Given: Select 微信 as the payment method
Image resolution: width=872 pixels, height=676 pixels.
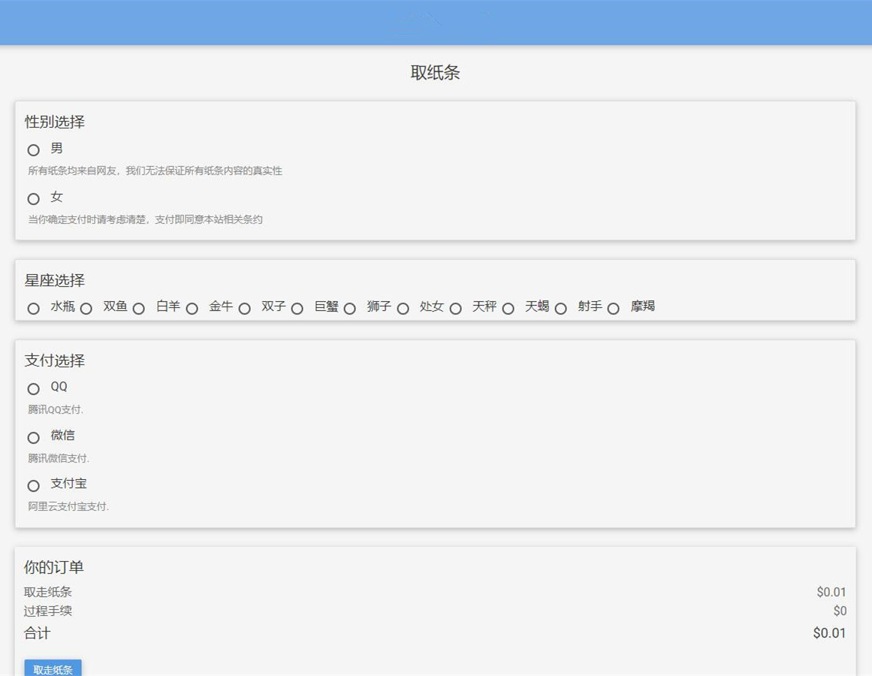Looking at the screenshot, I should pyautogui.click(x=33, y=437).
